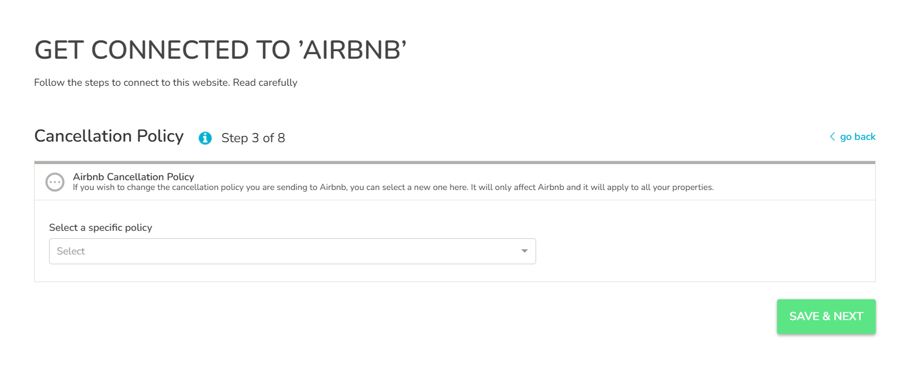Click the ampersand on the green save button
Image resolution: width=923 pixels, height=384 pixels.
pyautogui.click(x=826, y=316)
